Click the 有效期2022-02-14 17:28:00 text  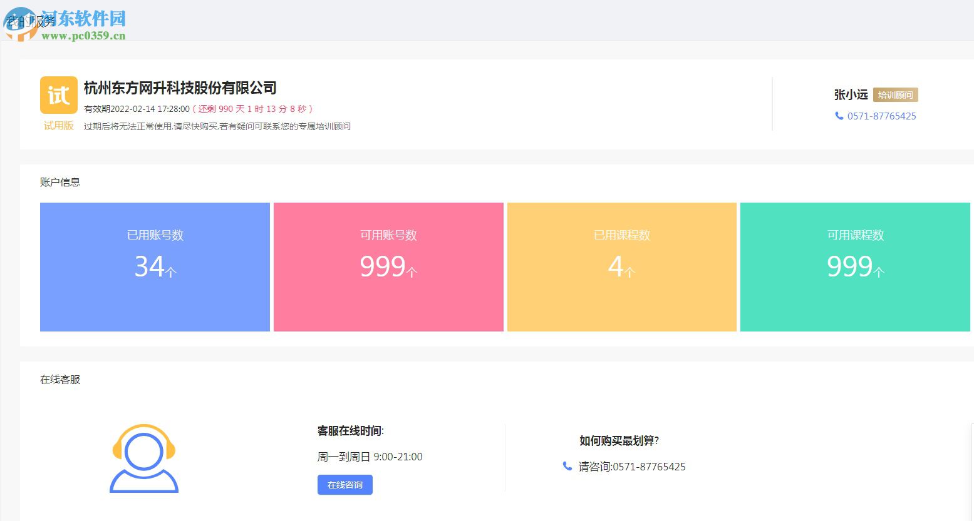coord(137,109)
